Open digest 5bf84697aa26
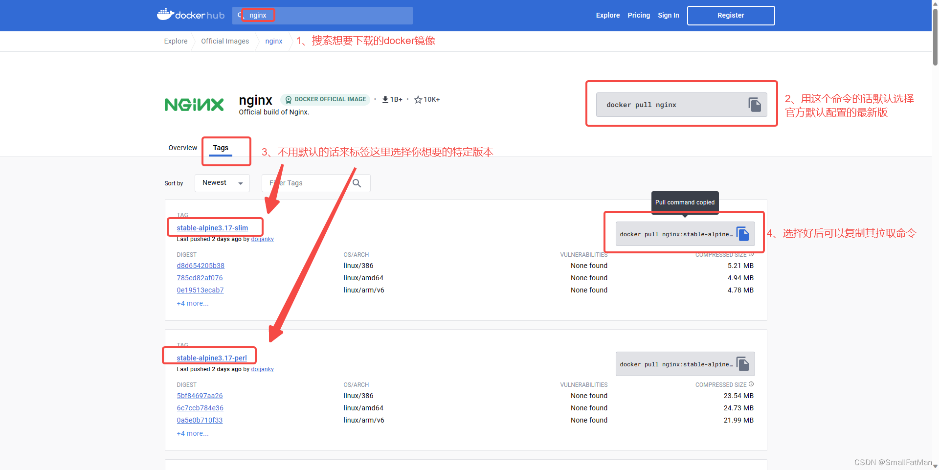Image resolution: width=939 pixels, height=470 pixels. pos(200,396)
